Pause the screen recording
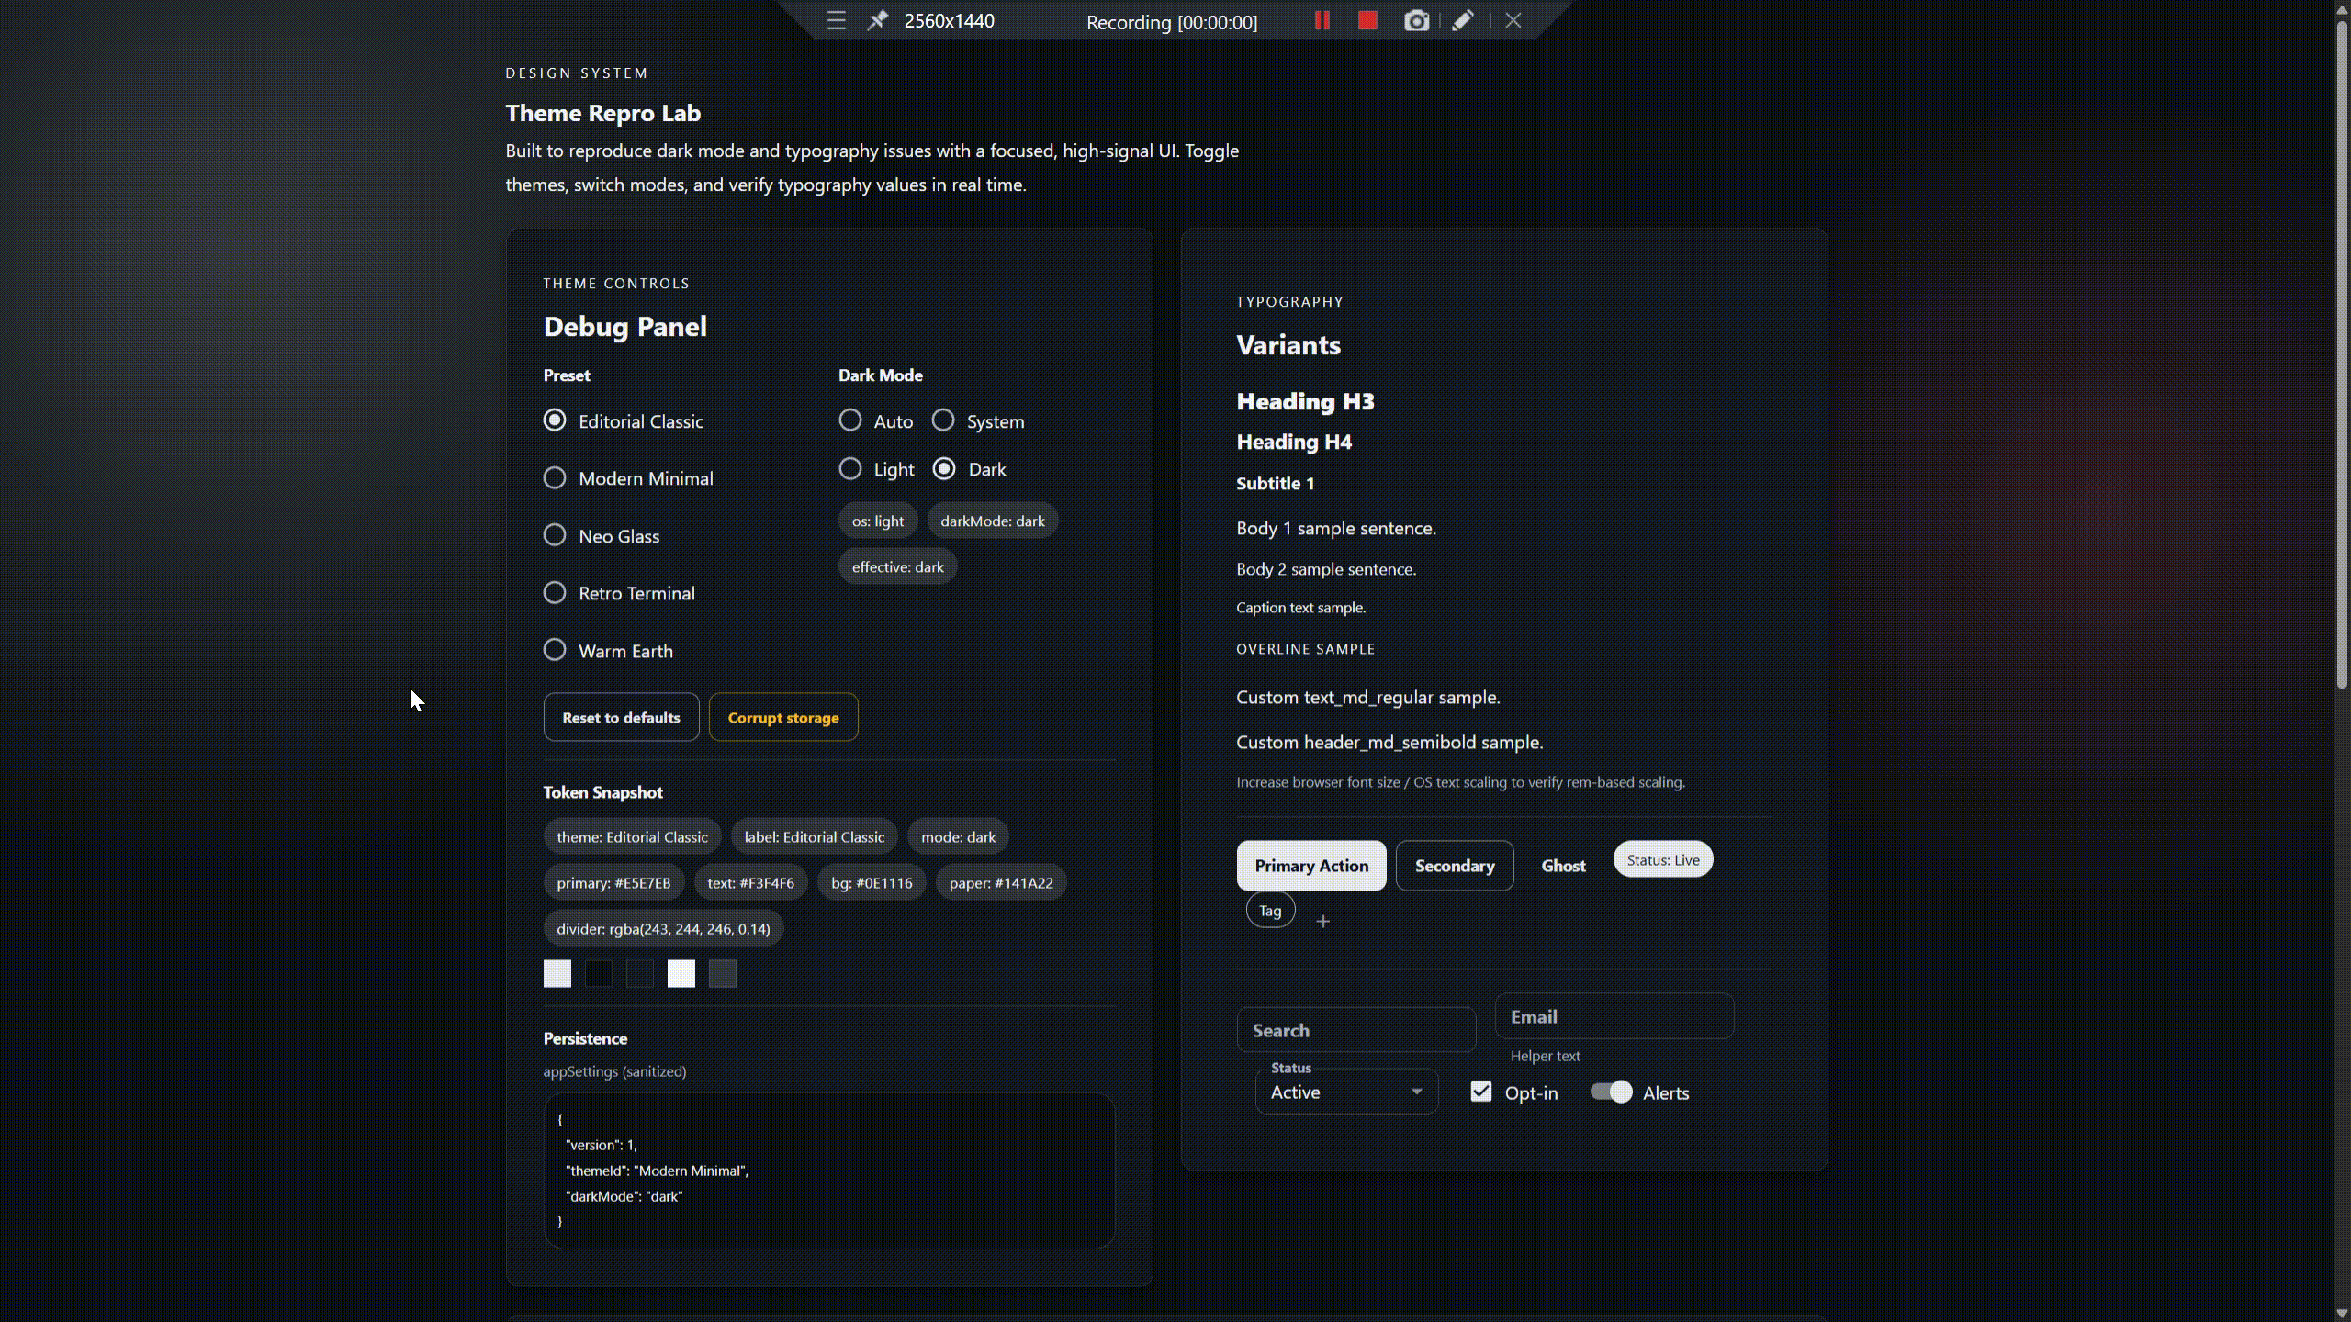 pos(1322,19)
